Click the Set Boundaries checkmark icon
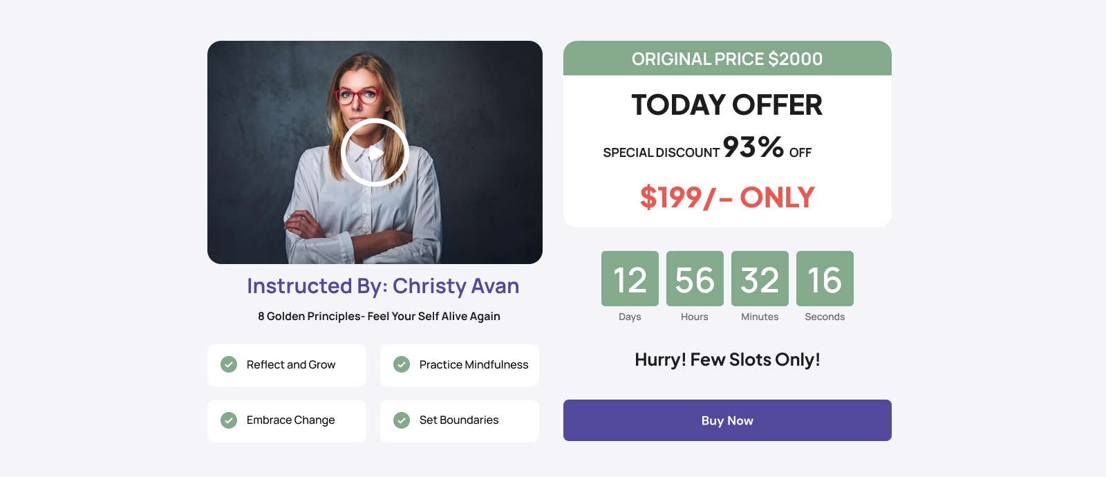Viewport: 1106px width, 477px height. pyautogui.click(x=402, y=420)
